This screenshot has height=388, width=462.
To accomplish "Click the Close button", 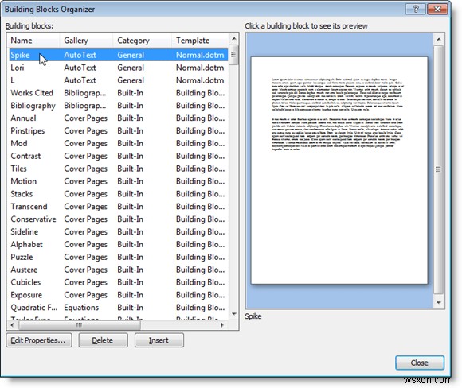I will pos(420,363).
